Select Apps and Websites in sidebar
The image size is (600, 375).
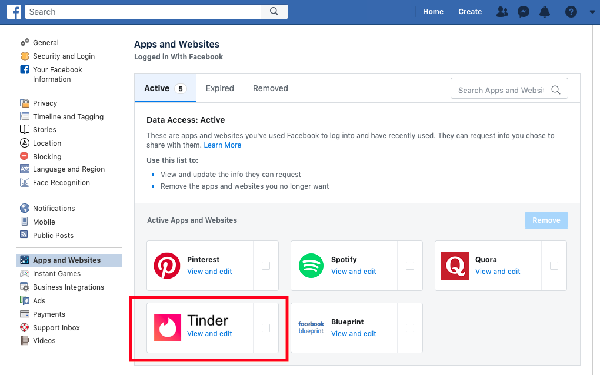[x=69, y=260]
